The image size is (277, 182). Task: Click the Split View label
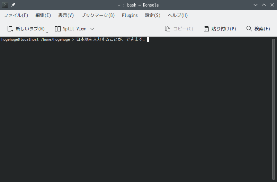(74, 29)
